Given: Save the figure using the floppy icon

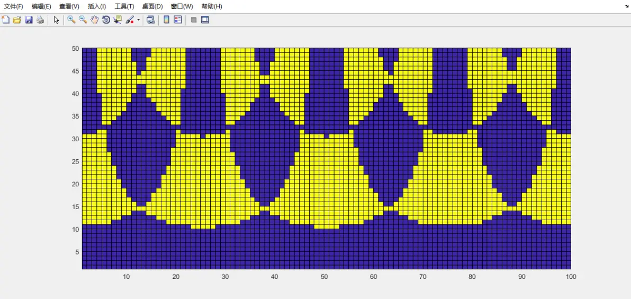Looking at the screenshot, I should 29,20.
